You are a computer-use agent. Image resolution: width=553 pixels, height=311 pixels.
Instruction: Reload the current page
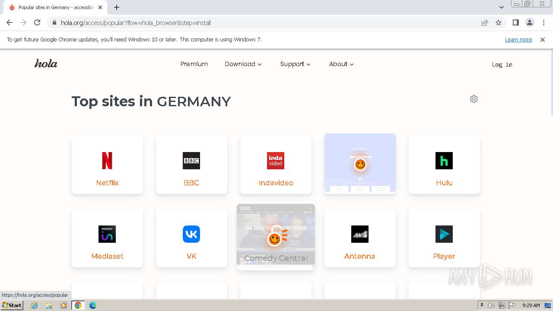tap(37, 22)
